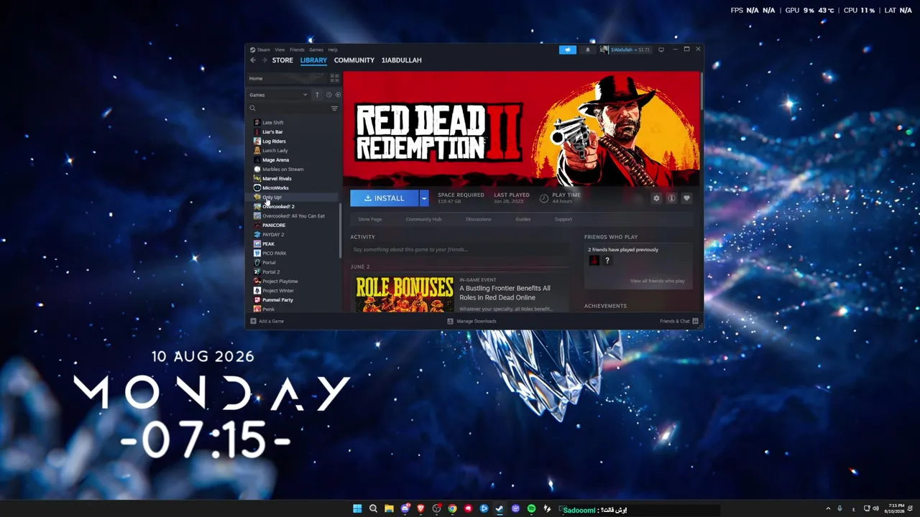Switch to the COMMUNITY tab
The image size is (920, 517).
tap(354, 60)
